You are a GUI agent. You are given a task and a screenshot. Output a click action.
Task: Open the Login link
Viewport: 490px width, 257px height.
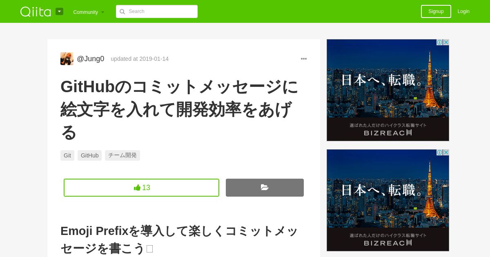coord(463,11)
